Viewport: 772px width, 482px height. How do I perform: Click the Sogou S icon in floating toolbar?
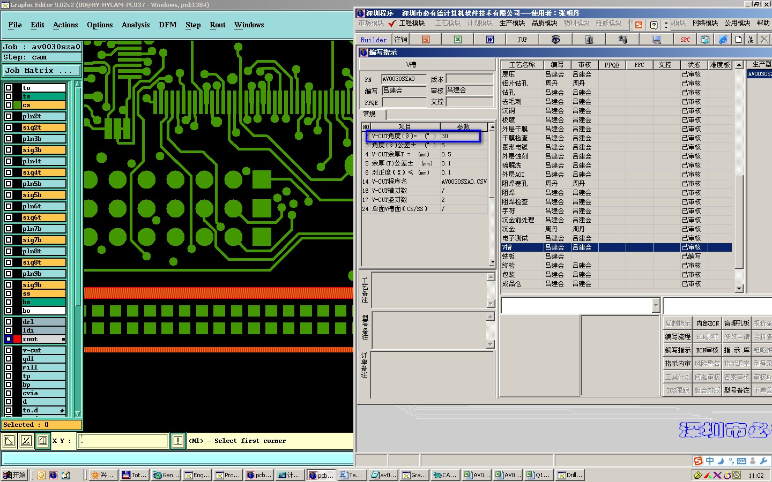639,25
